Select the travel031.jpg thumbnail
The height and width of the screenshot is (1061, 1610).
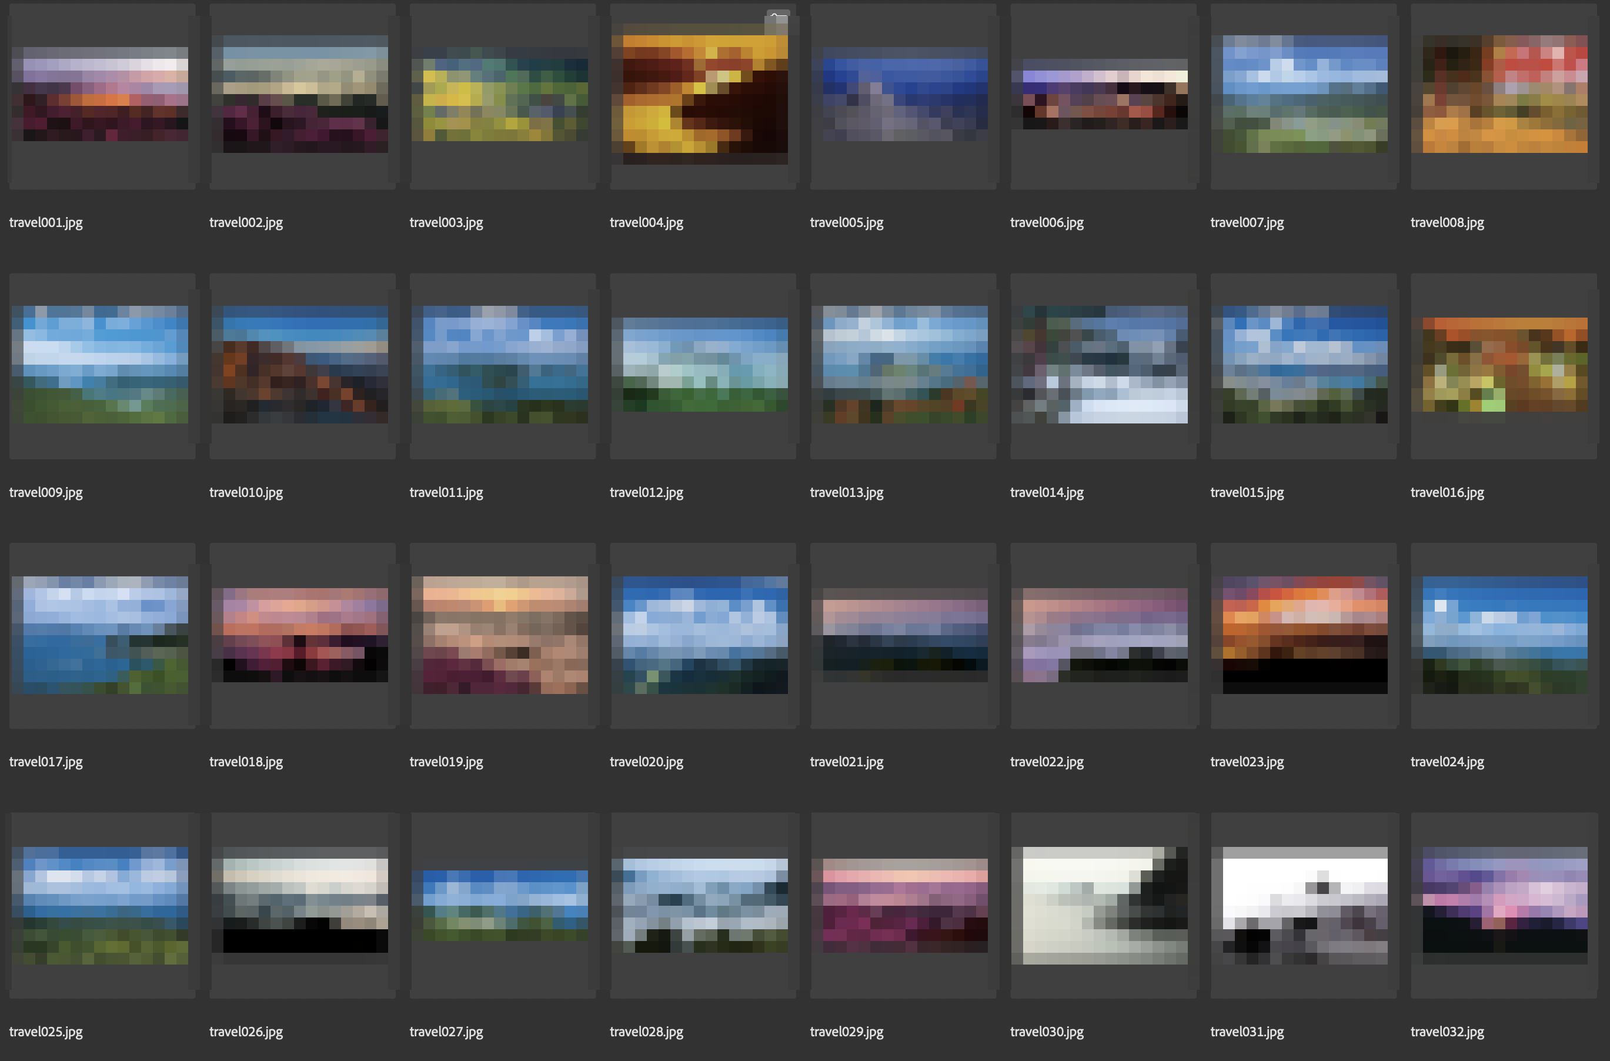pyautogui.click(x=1304, y=904)
